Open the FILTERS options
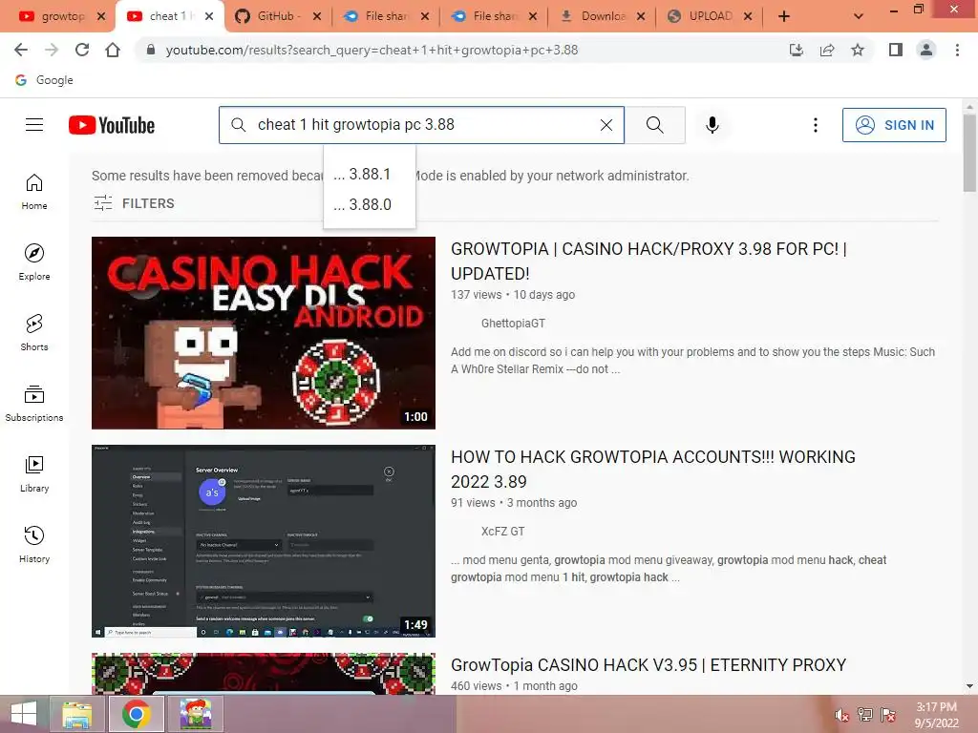The height and width of the screenshot is (733, 978). pos(134,203)
